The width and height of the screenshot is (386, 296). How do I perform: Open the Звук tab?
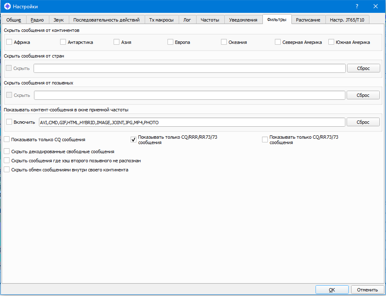(x=58, y=20)
